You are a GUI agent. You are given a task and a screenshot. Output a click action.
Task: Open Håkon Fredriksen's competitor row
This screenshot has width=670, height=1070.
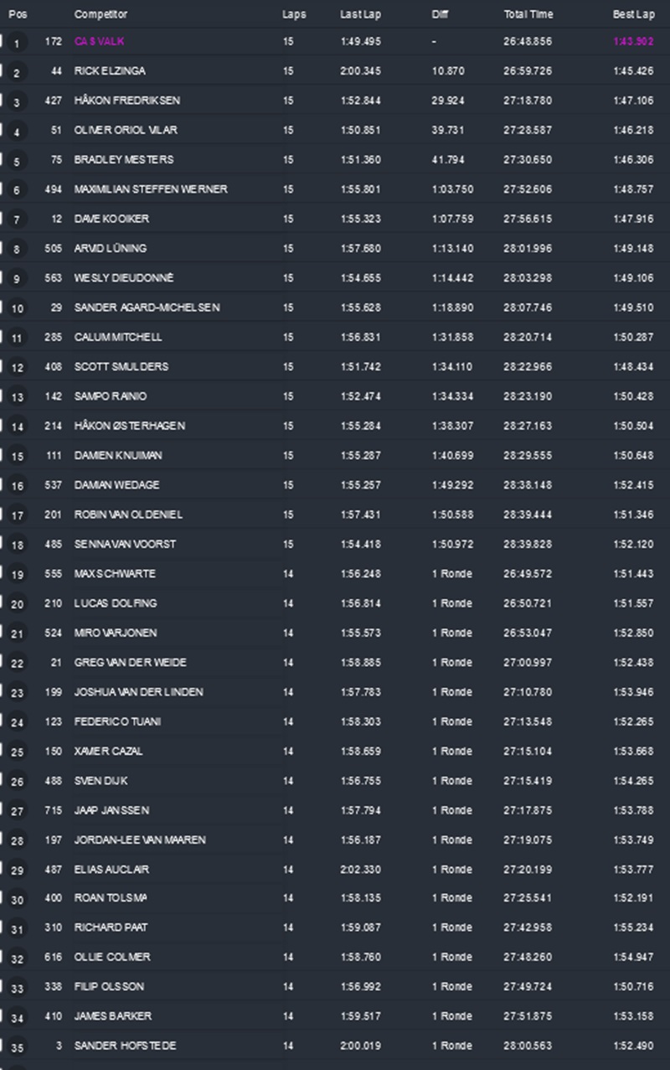point(126,101)
